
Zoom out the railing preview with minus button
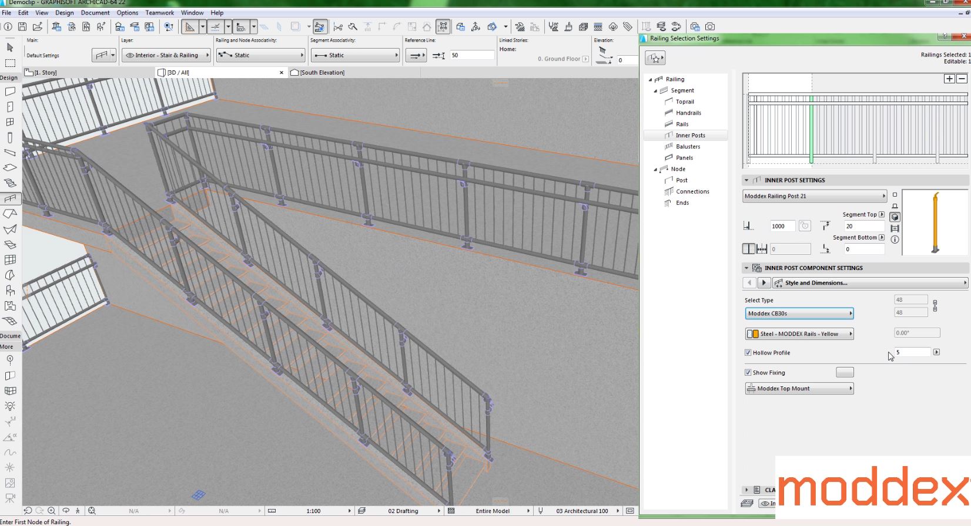[962, 79]
